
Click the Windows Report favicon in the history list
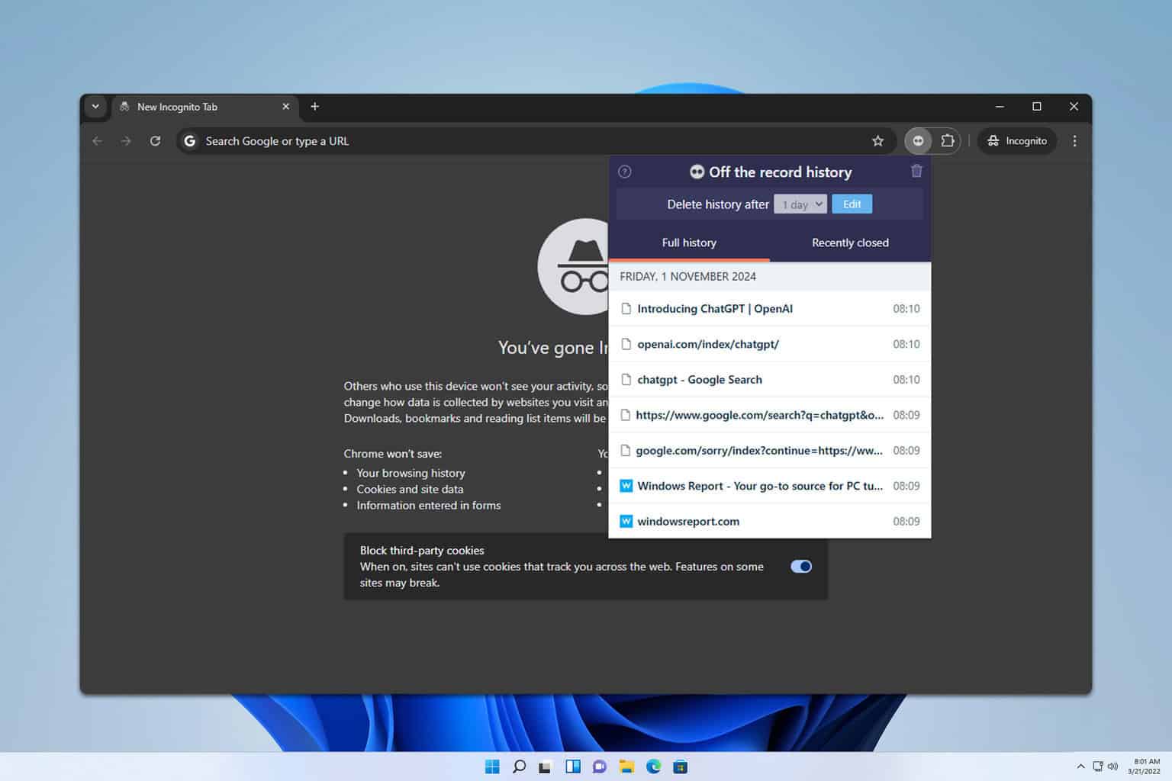coord(626,486)
